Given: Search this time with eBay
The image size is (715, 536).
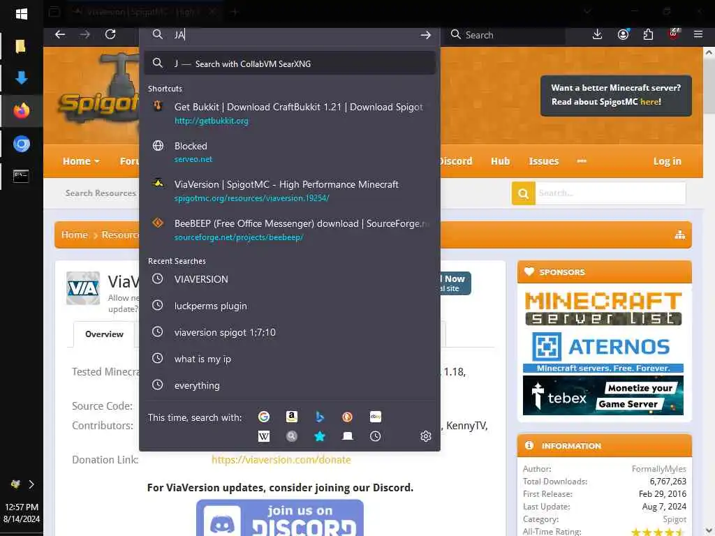Looking at the screenshot, I should 375,417.
